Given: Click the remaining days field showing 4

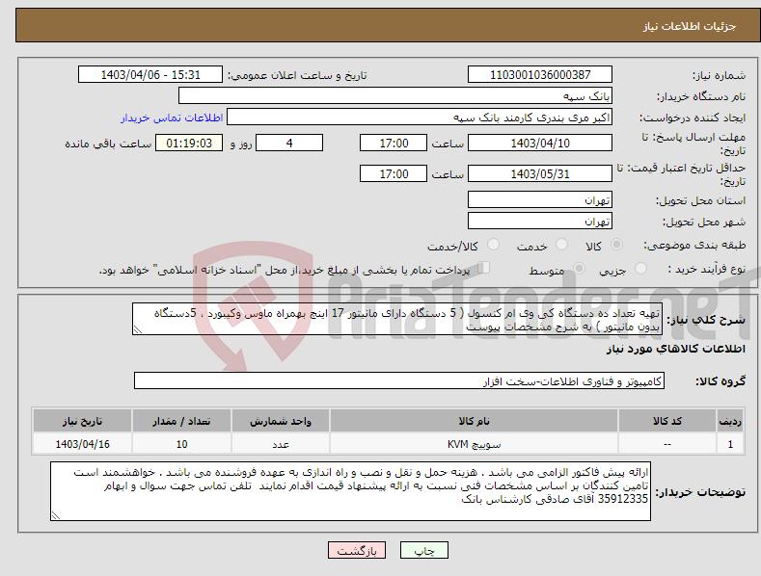Looking at the screenshot, I should pos(289,143).
